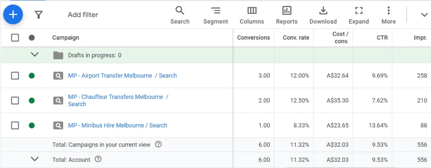Tick the select-all campaigns checkbox in header

(x=15, y=38)
